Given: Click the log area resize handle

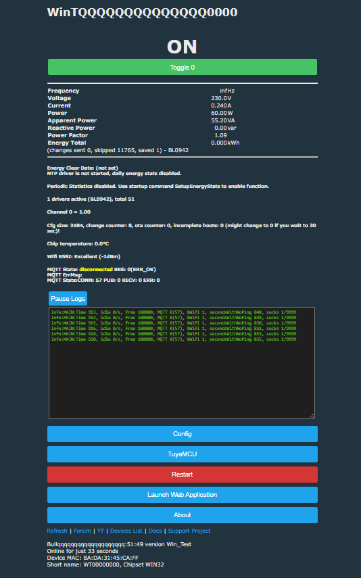Looking at the screenshot, I should 312,416.
